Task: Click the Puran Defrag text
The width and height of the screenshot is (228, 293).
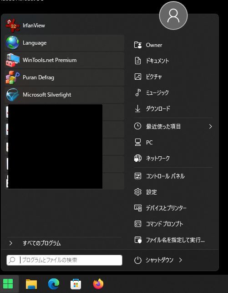Action: [38, 77]
